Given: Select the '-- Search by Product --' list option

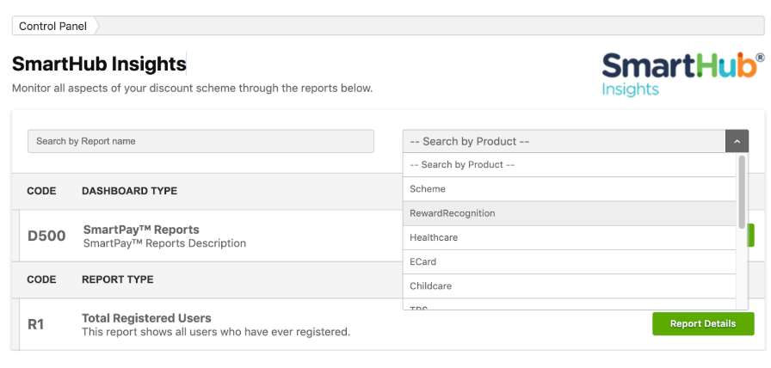Looking at the screenshot, I should point(570,164).
